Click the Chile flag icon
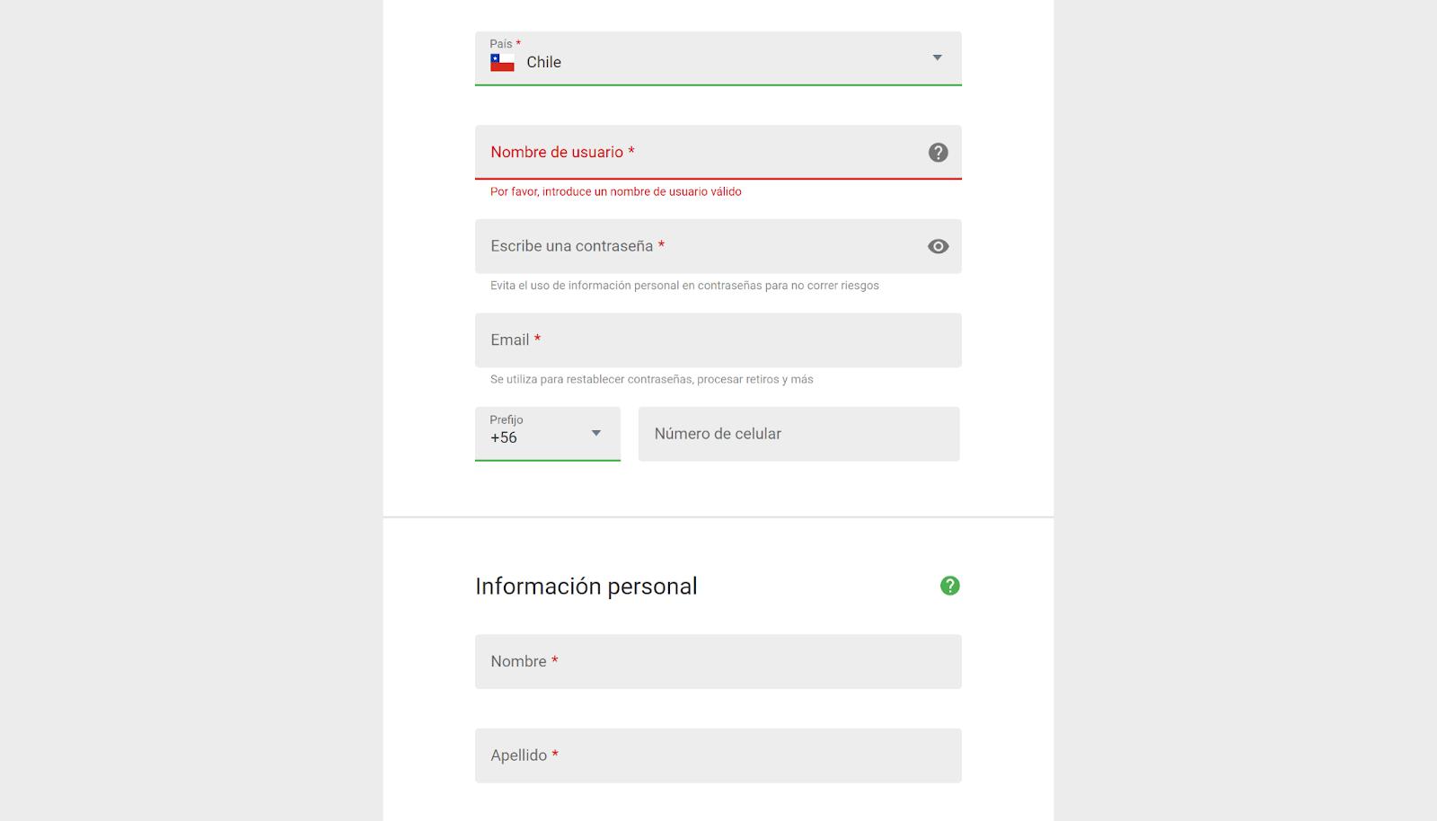 coord(502,62)
